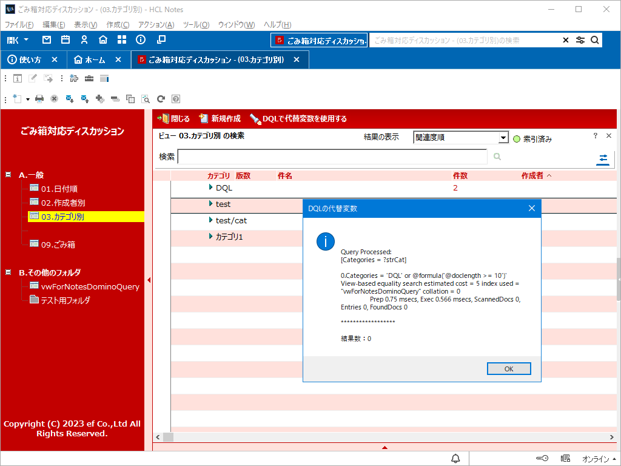Viewport: 621px width, 466px height.
Task: Collapse the left navigator using the red arrow
Action: 149,280
